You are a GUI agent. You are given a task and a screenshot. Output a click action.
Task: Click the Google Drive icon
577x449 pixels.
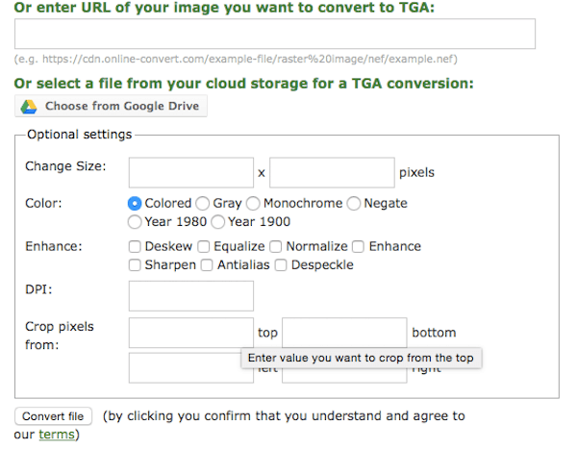[x=30, y=106]
